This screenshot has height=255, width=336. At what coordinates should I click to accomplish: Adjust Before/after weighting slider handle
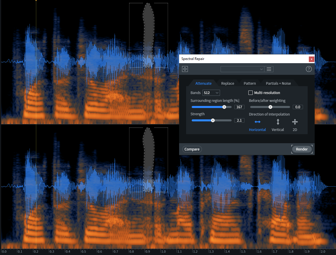pyautogui.click(x=271, y=107)
